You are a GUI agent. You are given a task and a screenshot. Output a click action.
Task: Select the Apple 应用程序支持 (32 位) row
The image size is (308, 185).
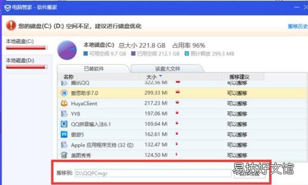pyautogui.click(x=182, y=145)
